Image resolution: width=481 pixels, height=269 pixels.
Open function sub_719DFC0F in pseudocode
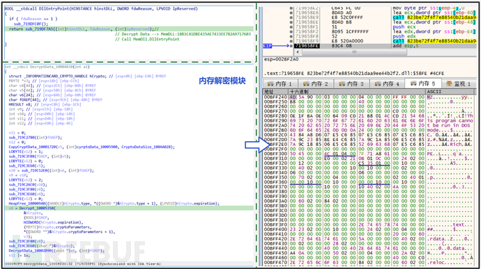point(30,24)
